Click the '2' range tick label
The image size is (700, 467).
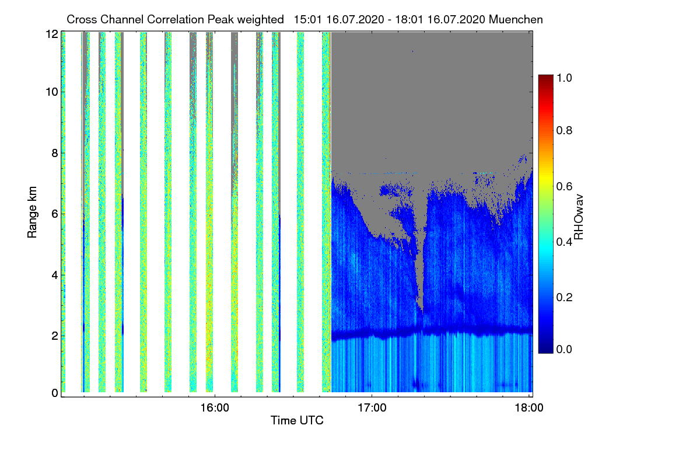coord(55,335)
